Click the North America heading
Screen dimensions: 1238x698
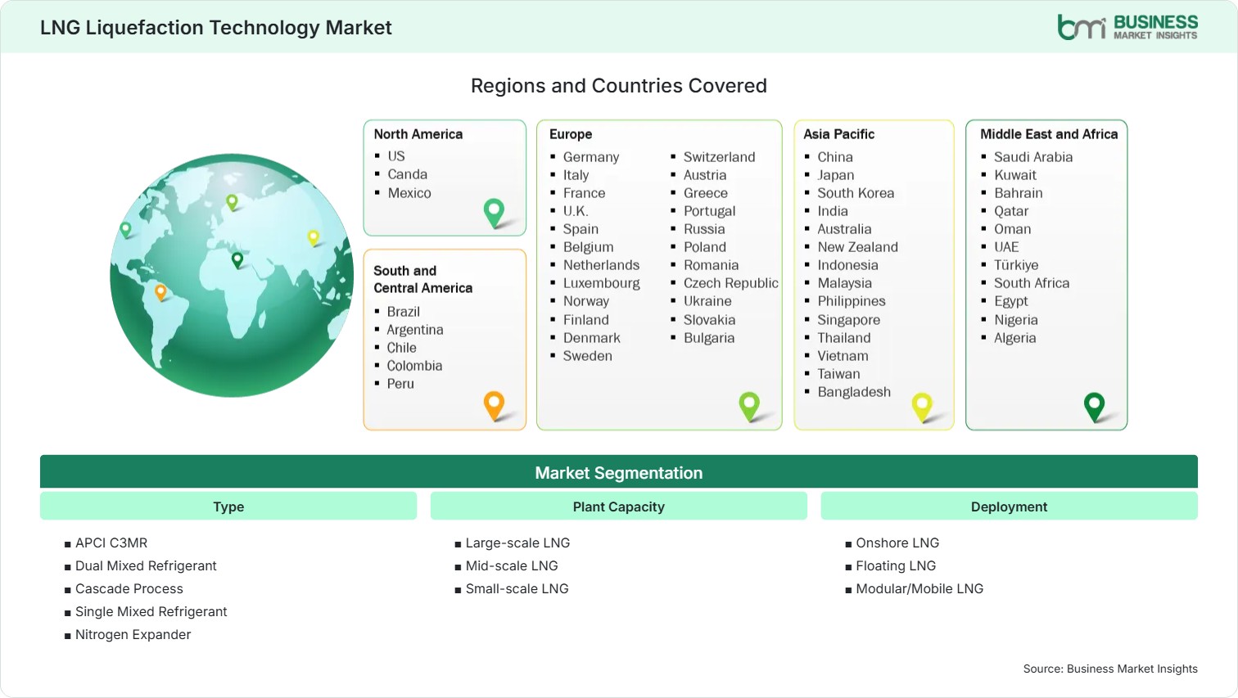418,134
